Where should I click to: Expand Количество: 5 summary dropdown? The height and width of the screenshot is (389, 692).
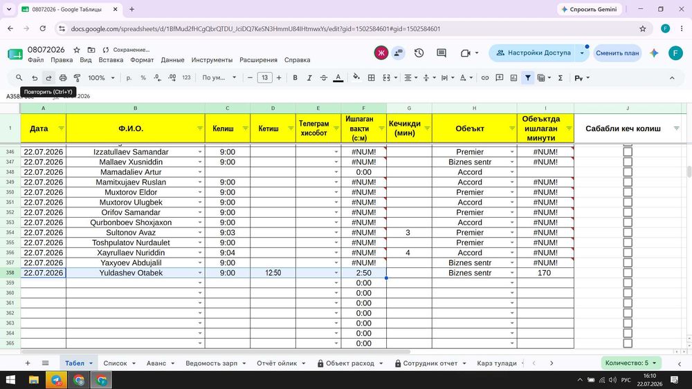coord(631,363)
